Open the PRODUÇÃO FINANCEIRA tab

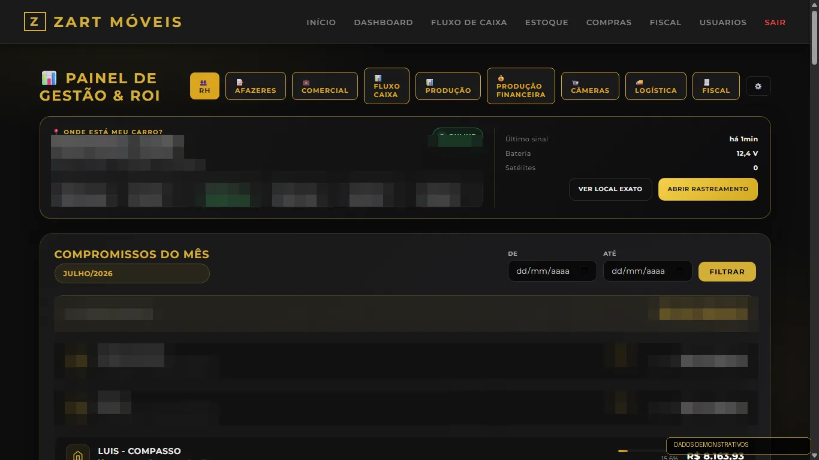point(521,86)
